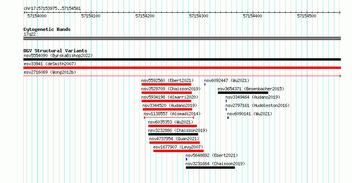The image size is (352, 183).
Task: Click ruler position 57154200
Action: click(145, 16)
